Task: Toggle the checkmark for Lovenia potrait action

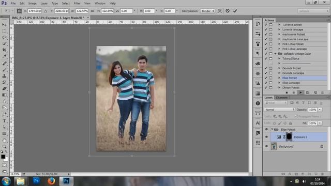Action: tap(266, 25)
